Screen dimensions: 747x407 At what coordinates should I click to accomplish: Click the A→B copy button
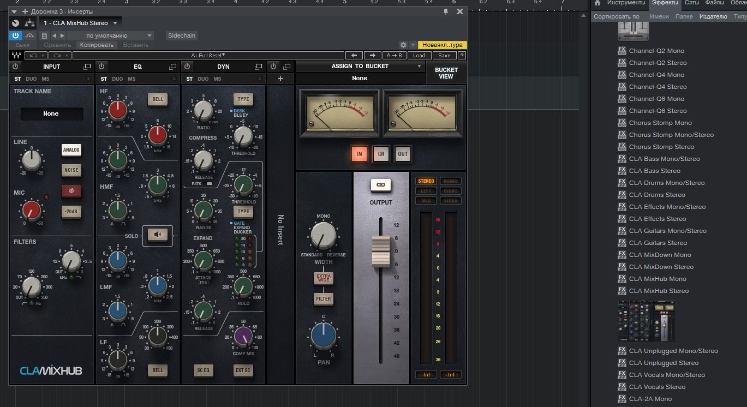(394, 55)
